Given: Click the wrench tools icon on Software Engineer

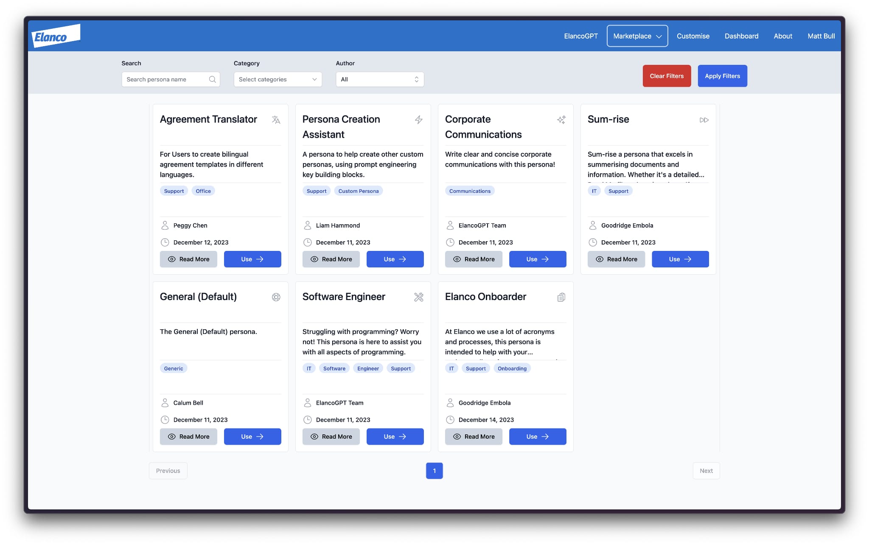Looking at the screenshot, I should click(418, 297).
